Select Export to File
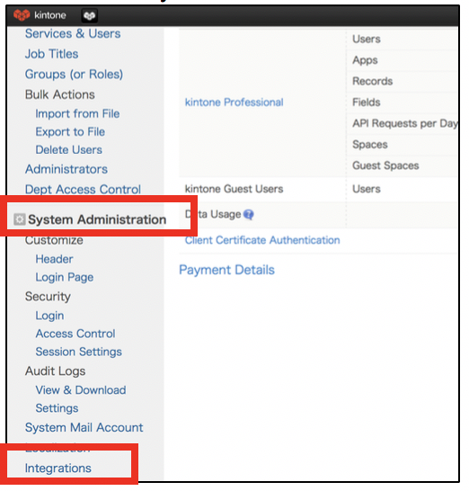This screenshot has width=469, height=491. click(70, 132)
